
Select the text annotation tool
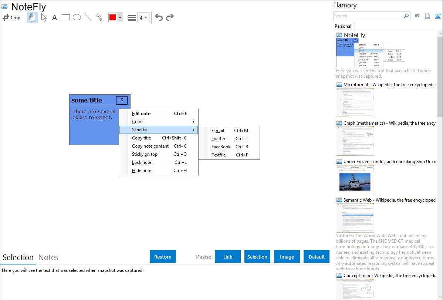54,17
